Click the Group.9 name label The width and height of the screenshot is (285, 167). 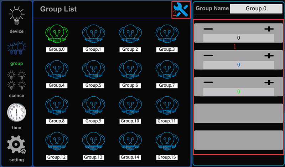point(93,121)
